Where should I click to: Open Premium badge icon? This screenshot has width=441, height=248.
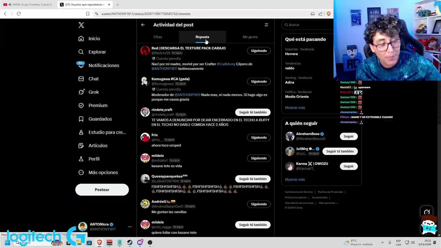click(x=81, y=105)
